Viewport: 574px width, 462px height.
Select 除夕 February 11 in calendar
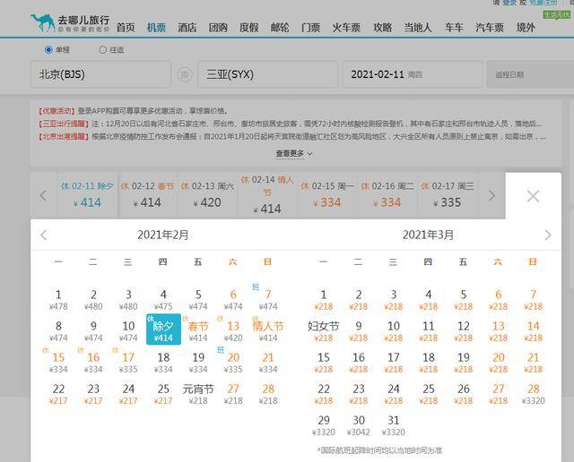[163, 331]
